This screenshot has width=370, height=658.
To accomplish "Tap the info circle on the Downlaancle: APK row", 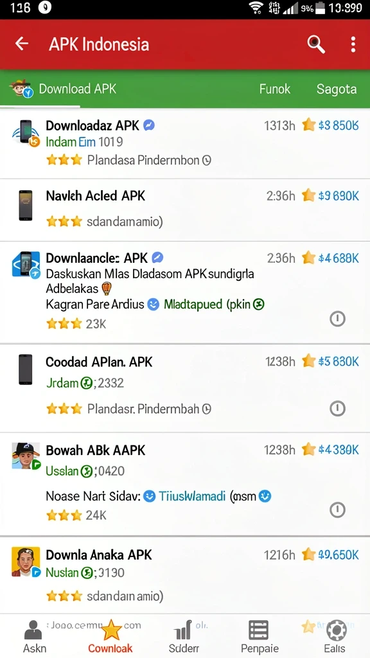I will (338, 319).
